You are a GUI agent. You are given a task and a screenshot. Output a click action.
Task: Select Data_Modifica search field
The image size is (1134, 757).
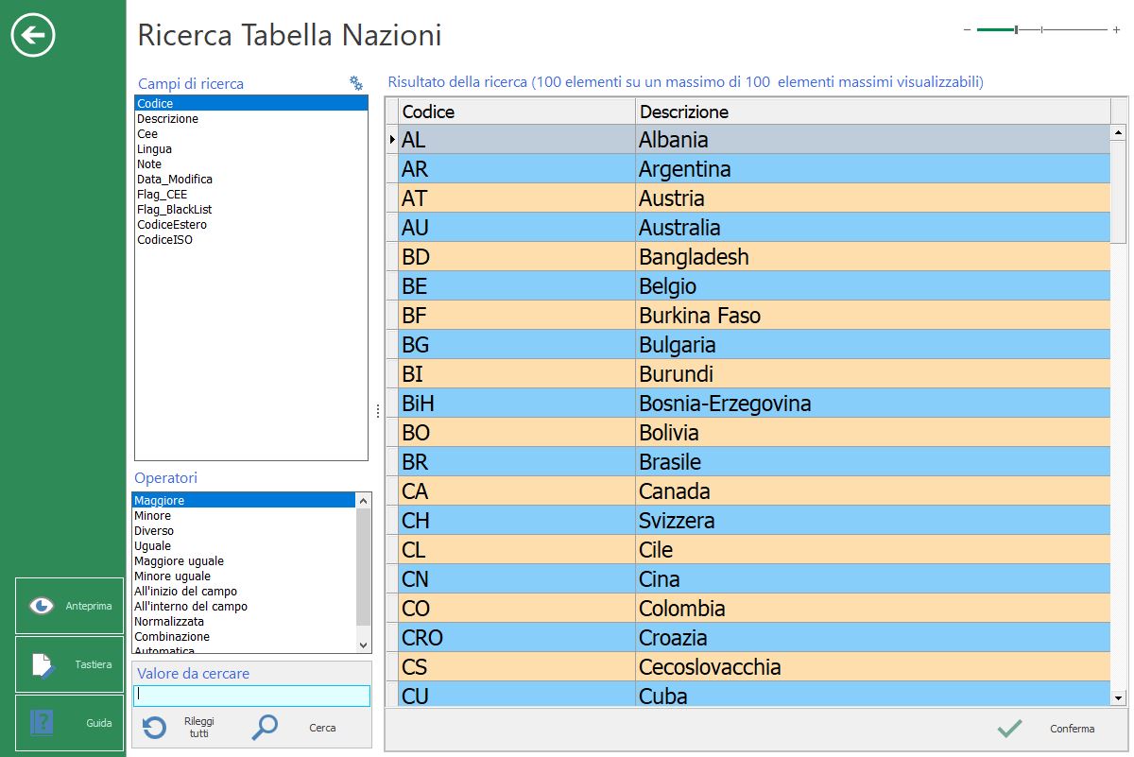pyautogui.click(x=251, y=180)
